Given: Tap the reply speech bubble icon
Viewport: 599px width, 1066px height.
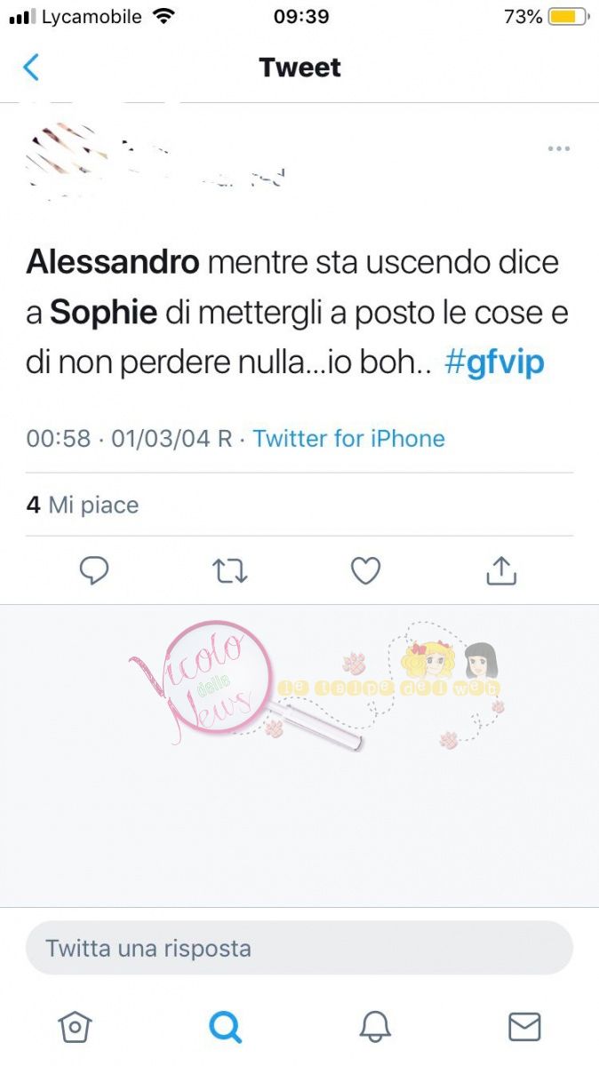Looking at the screenshot, I should coord(94,571).
